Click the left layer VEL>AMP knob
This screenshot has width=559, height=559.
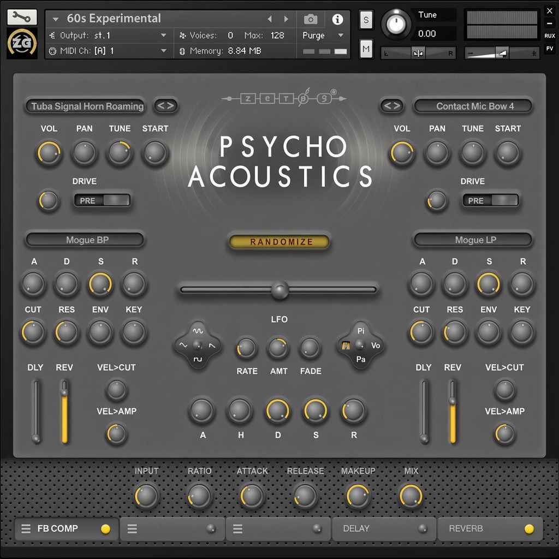pyautogui.click(x=116, y=434)
